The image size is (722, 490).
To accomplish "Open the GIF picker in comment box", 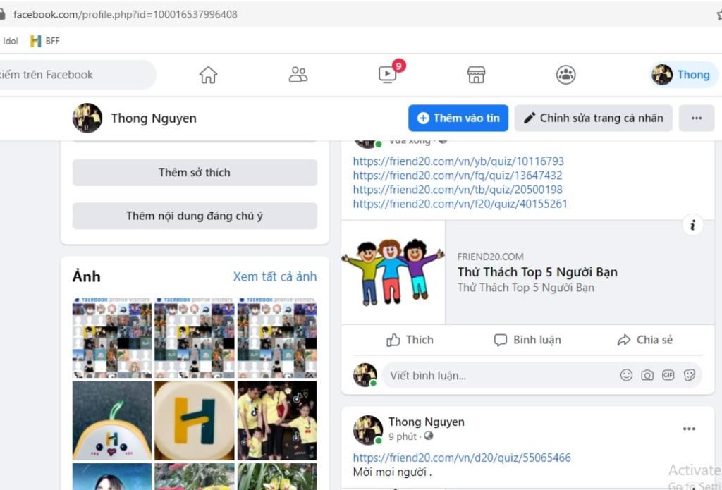I will pos(668,375).
